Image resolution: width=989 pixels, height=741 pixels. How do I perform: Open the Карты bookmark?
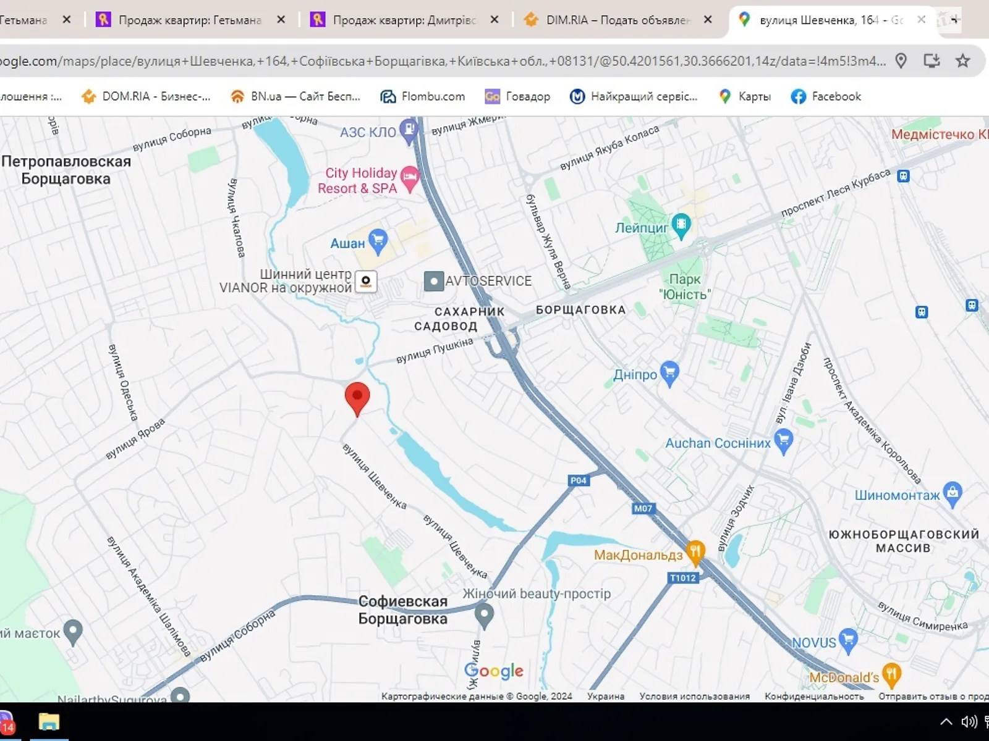[x=745, y=96]
